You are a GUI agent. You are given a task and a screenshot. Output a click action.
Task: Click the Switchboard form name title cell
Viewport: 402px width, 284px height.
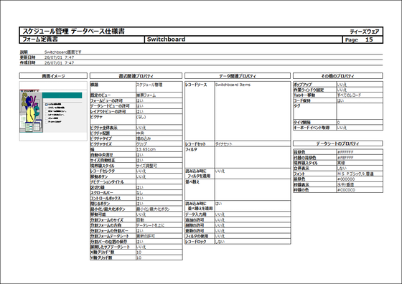[x=243, y=39]
